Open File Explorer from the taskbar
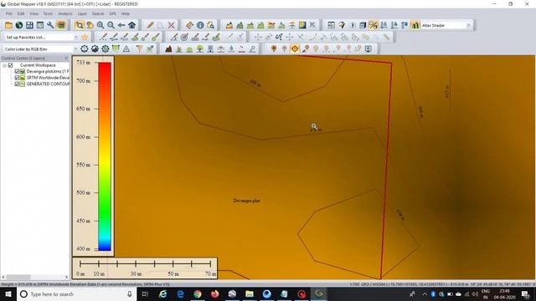The width and height of the screenshot is (536, 301). pos(250,293)
